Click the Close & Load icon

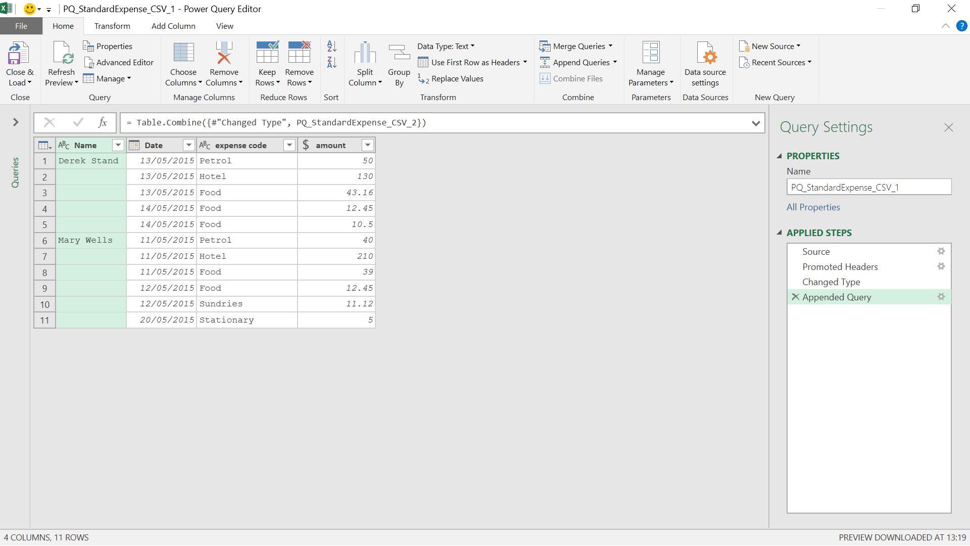[19, 53]
